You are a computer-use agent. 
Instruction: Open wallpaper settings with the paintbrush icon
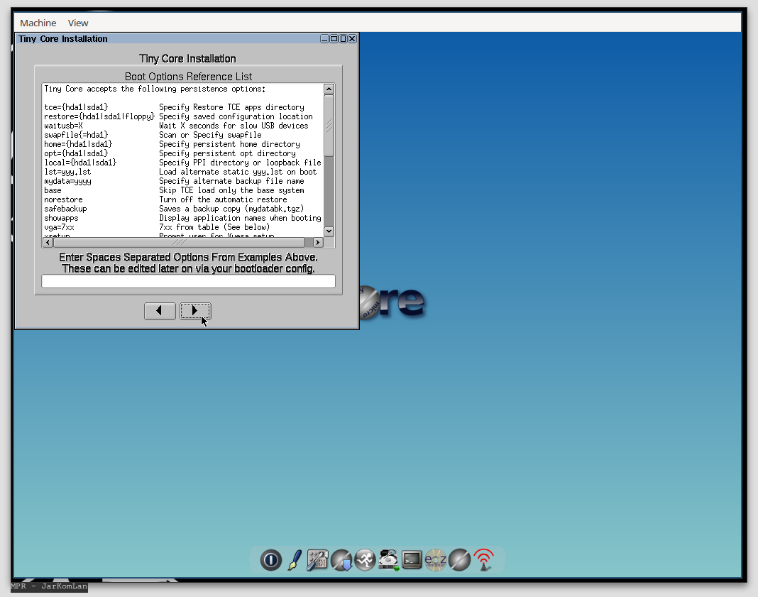[294, 560]
